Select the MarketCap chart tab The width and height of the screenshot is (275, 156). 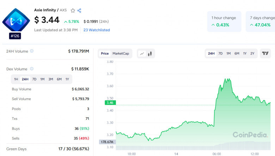[x=121, y=53]
